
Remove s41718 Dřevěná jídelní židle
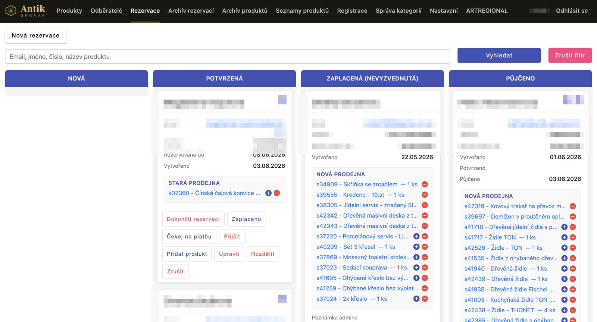point(573,227)
